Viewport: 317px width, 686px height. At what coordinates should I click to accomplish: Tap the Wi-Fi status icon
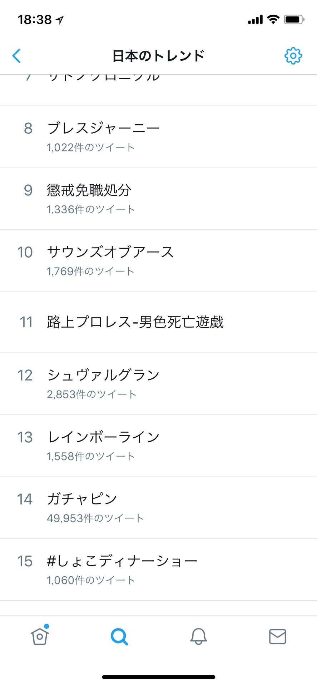(273, 19)
